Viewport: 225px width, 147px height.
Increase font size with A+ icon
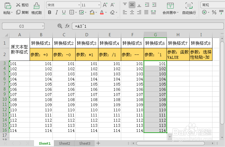point(105,5)
